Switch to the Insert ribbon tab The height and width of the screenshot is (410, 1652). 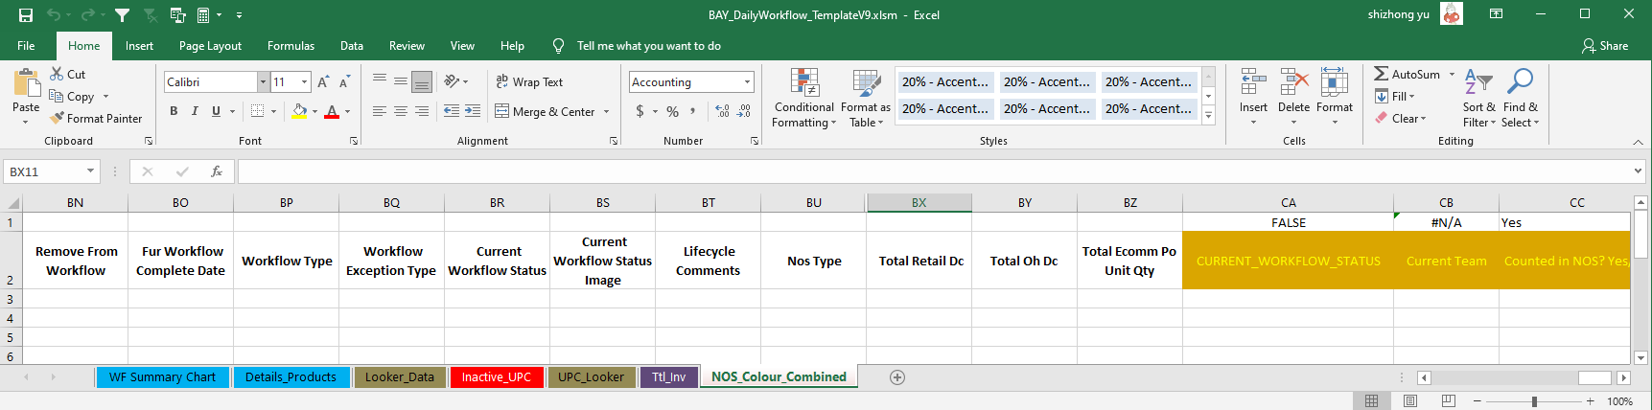[x=139, y=46]
